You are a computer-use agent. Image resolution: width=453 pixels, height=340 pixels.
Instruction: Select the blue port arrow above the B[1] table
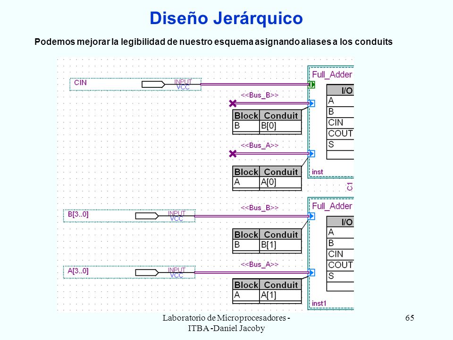click(312, 216)
